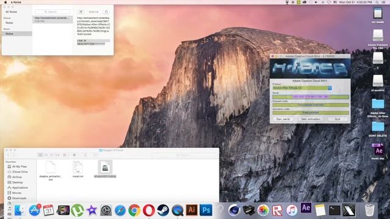Launch Adobe Illustrator from the Dock
The image size is (390, 219).
(191, 210)
